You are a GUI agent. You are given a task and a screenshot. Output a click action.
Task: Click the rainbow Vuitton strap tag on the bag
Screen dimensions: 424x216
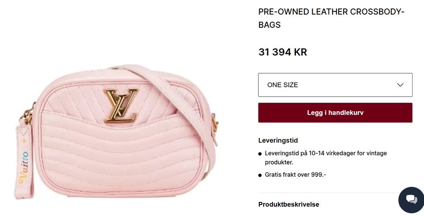tap(24, 162)
